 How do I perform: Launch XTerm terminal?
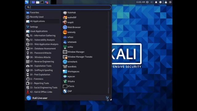(85, 86)
